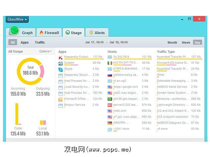Click the System app icon

click(x=61, y=64)
